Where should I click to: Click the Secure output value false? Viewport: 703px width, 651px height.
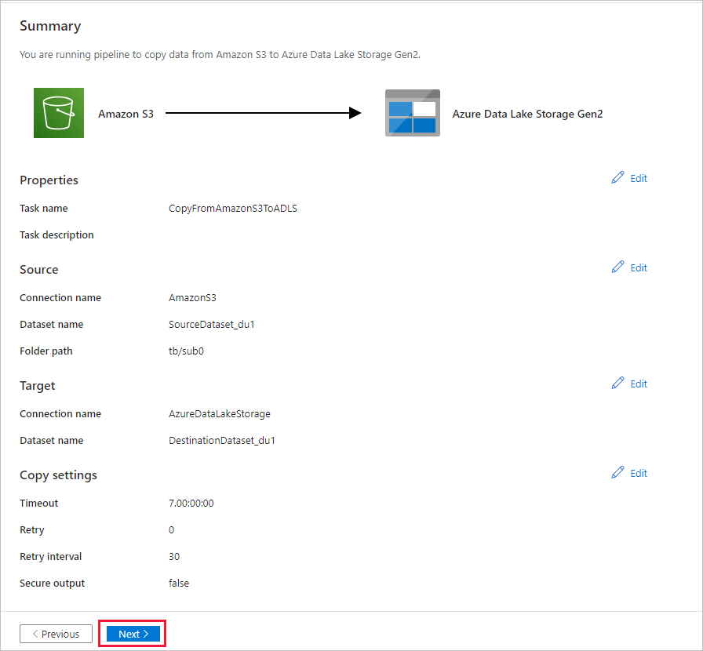(x=179, y=584)
